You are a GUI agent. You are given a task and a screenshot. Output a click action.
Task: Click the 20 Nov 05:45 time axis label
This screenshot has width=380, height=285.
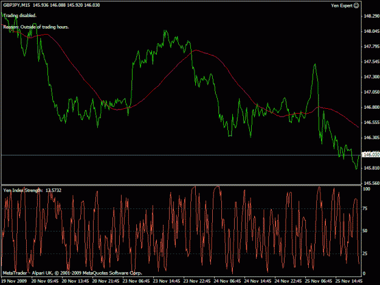[45, 281]
